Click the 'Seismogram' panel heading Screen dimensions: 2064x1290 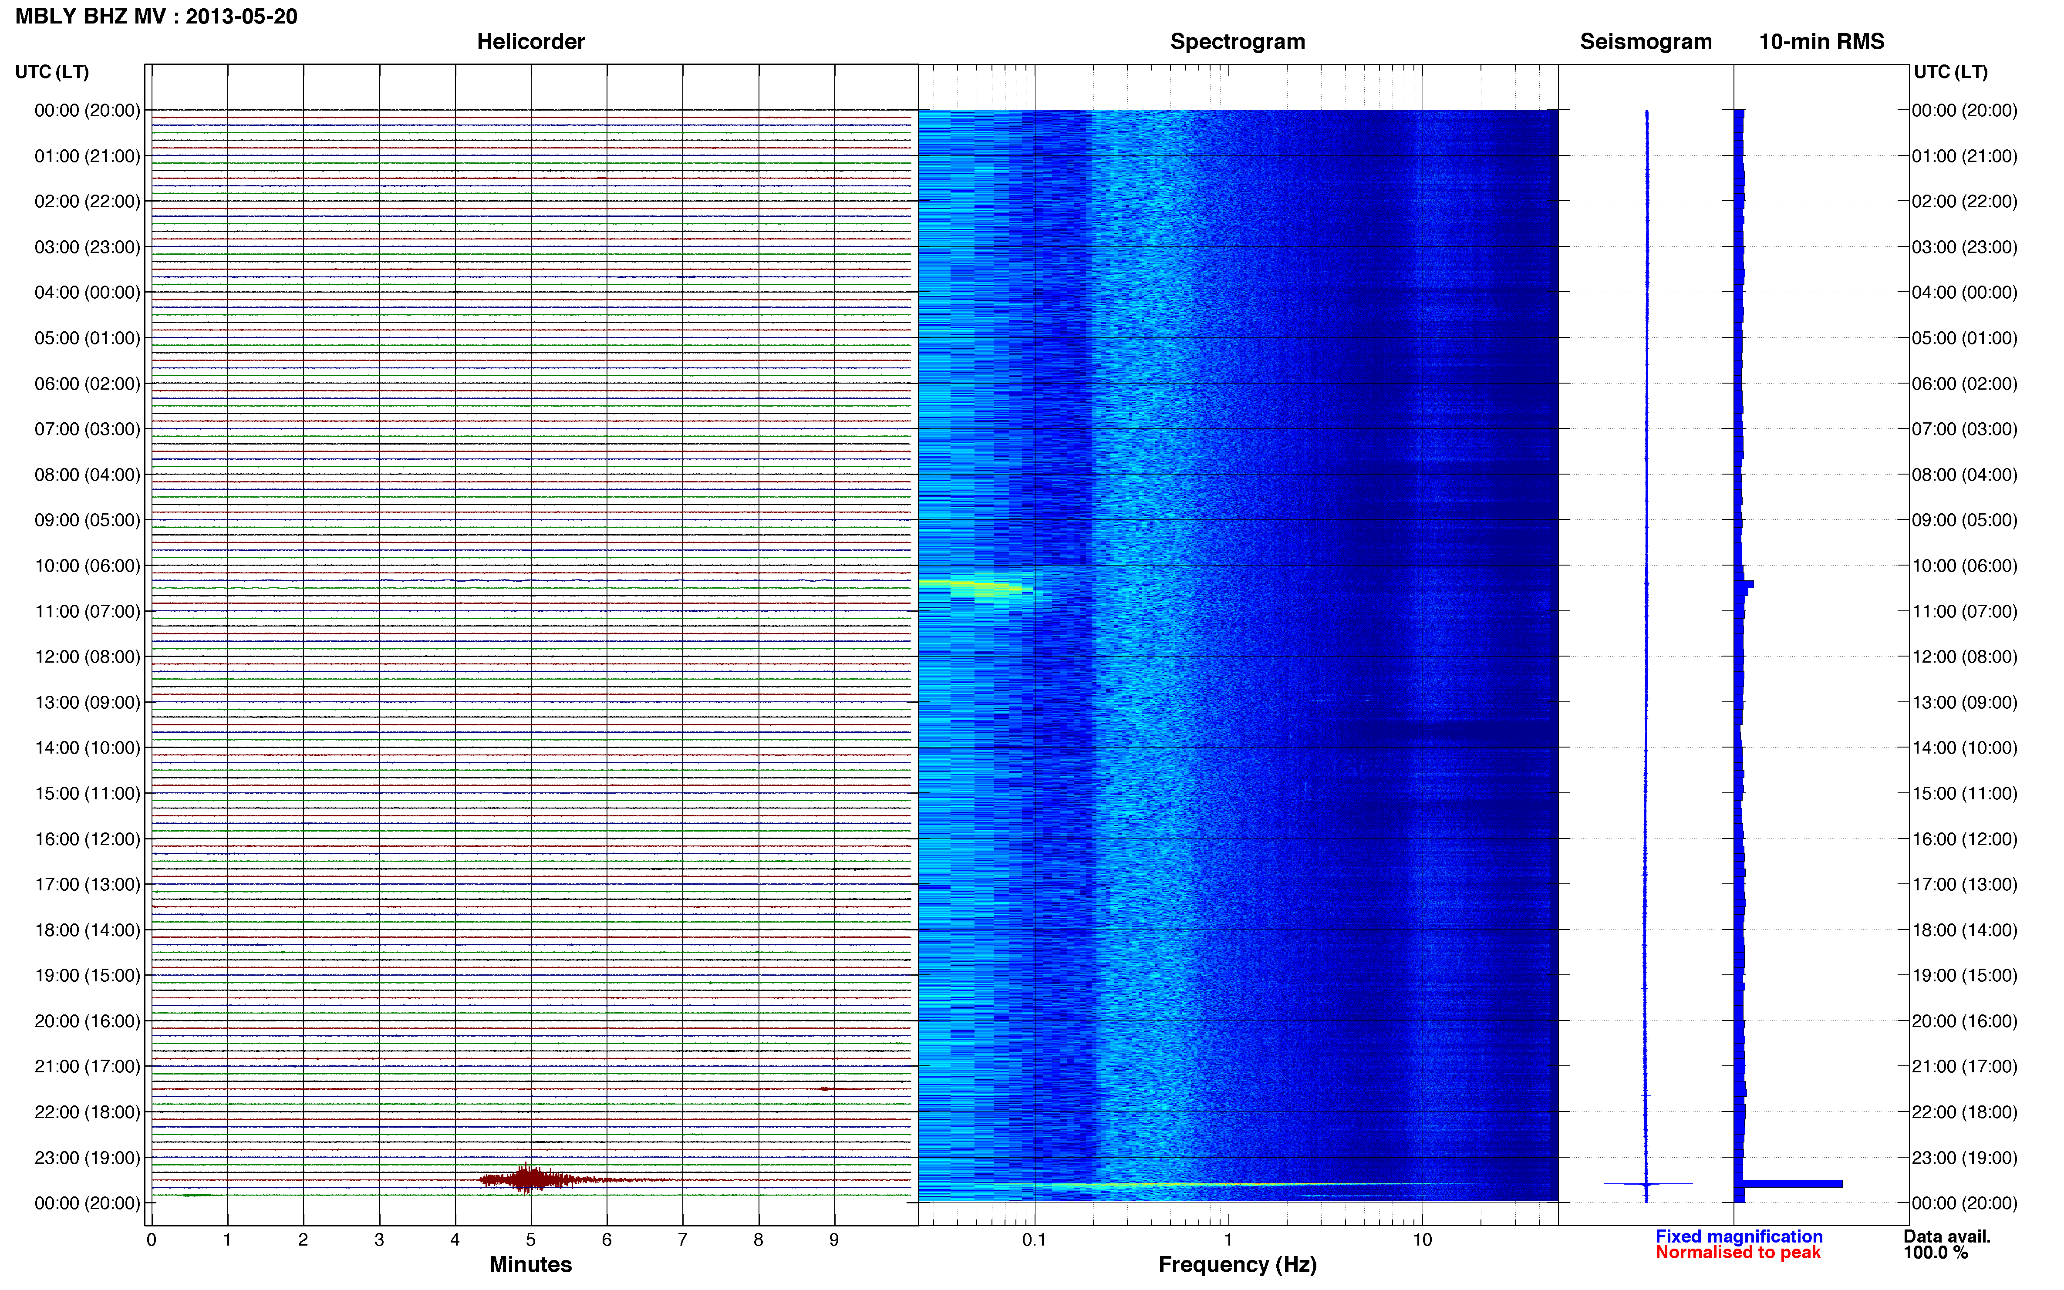(1645, 42)
